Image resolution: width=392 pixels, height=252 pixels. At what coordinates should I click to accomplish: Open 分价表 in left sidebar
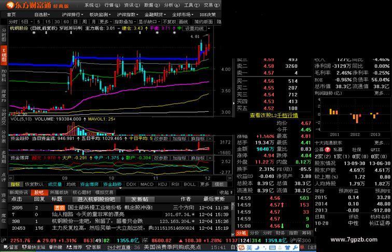[4, 137]
